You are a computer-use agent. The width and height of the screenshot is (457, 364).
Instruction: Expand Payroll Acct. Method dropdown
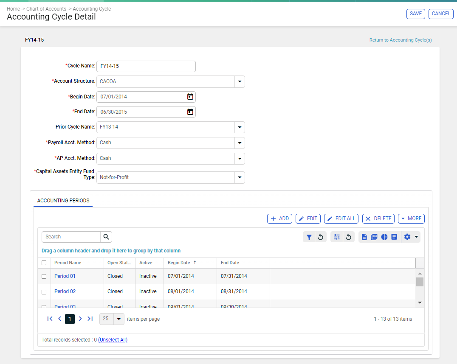(240, 143)
